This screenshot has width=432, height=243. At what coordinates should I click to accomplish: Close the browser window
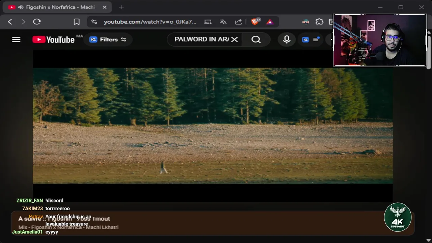pyautogui.click(x=422, y=7)
